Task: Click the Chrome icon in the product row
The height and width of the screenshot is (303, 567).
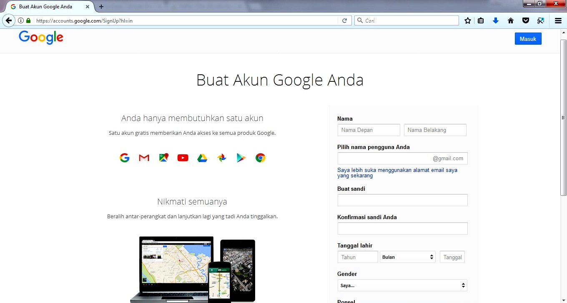Action: (260, 158)
